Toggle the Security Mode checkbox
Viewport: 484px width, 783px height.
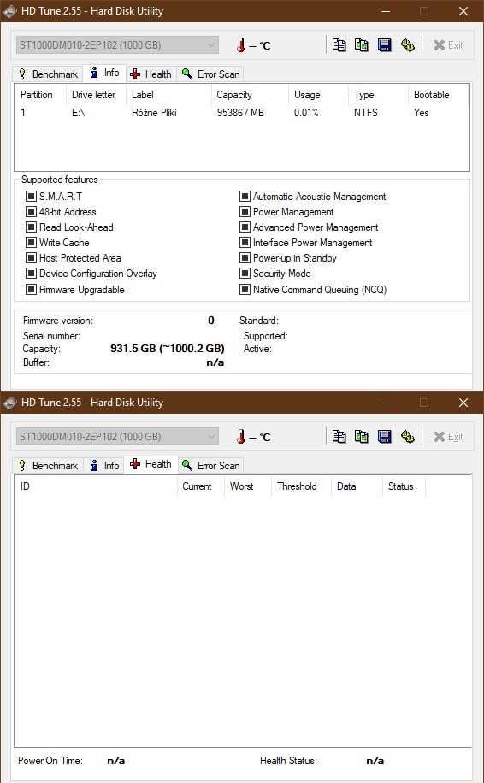tap(245, 274)
